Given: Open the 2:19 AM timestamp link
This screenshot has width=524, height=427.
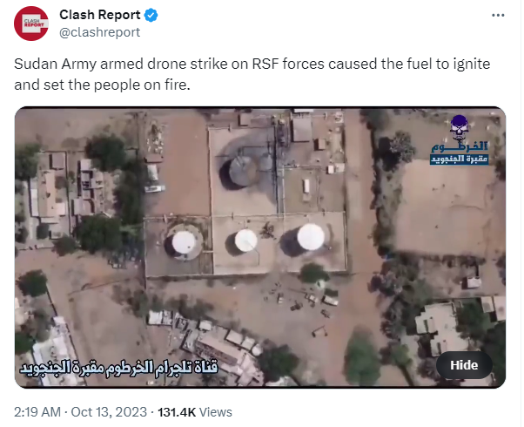Looking at the screenshot, I should click(37, 412).
